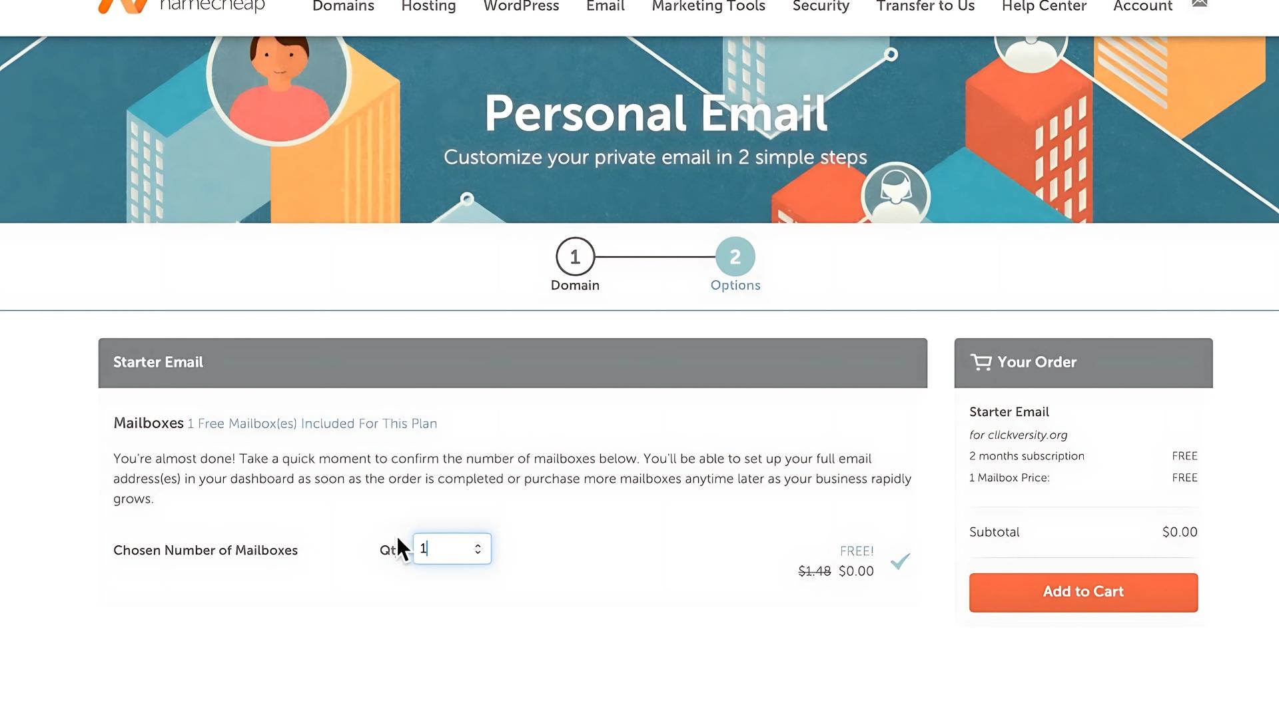The image size is (1279, 719).
Task: Click the Namecheap logo icon
Action: pos(123,6)
